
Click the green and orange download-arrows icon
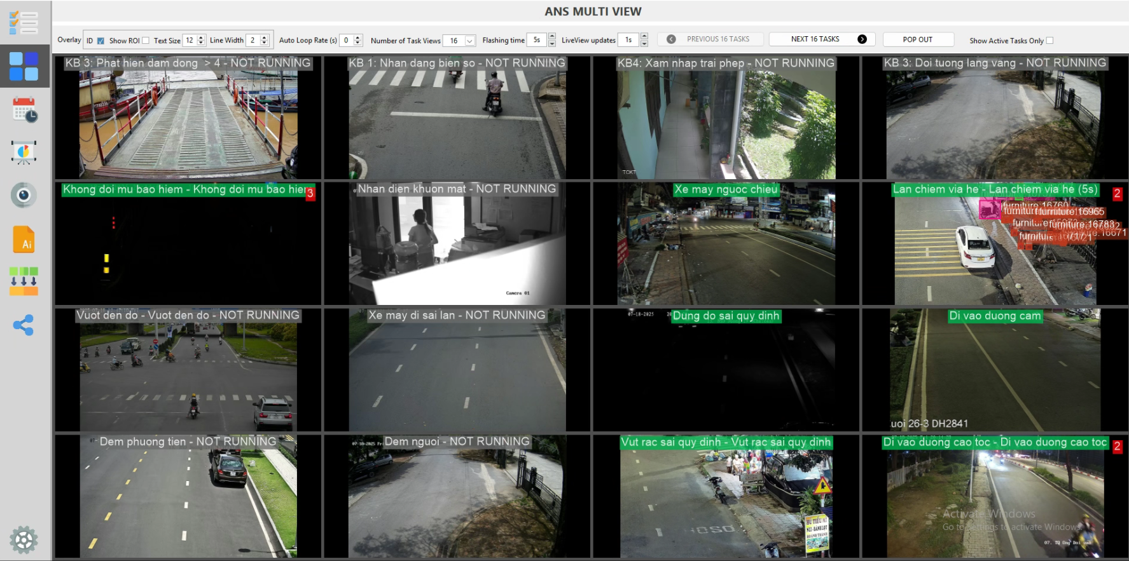pyautogui.click(x=24, y=281)
